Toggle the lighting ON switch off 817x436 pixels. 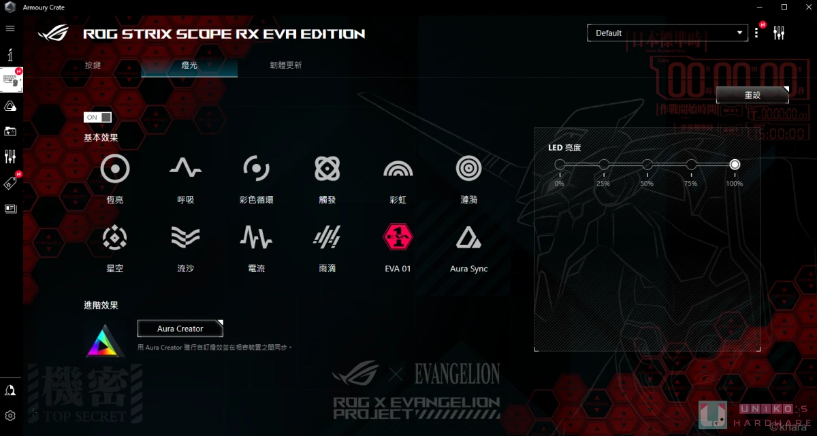pyautogui.click(x=97, y=117)
